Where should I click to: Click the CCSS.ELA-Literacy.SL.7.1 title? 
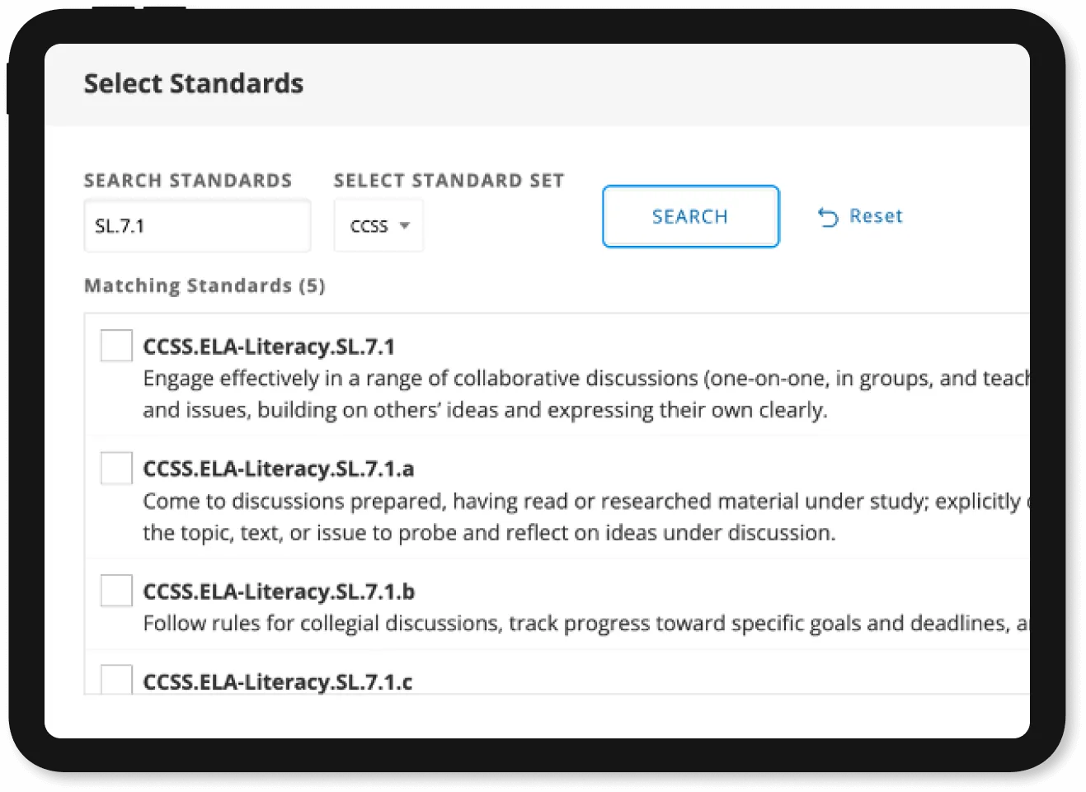click(x=269, y=346)
